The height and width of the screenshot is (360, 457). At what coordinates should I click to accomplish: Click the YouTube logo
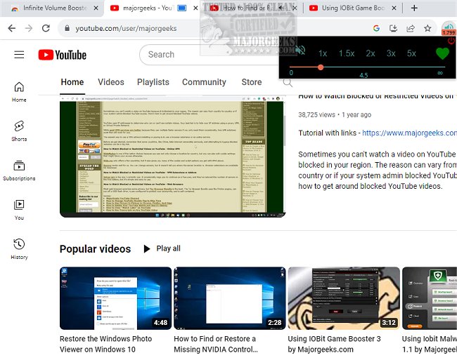tap(63, 55)
